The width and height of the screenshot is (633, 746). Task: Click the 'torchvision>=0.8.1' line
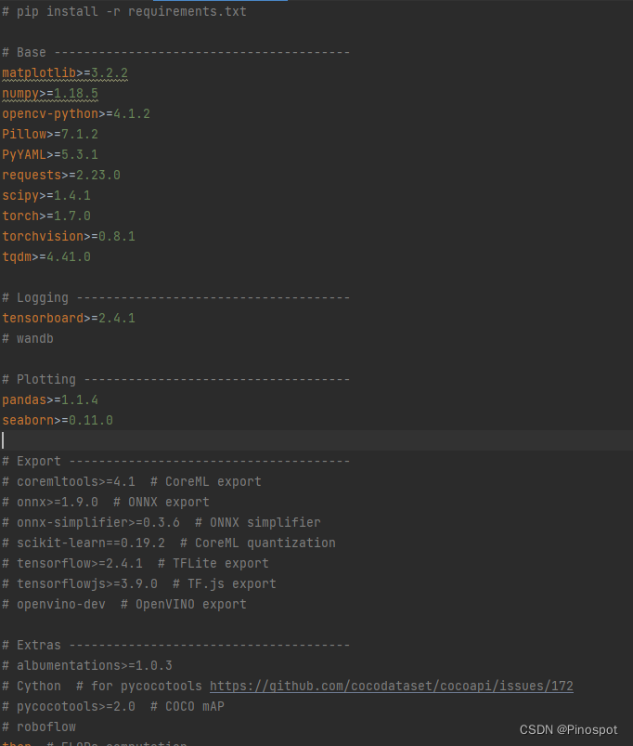(x=69, y=237)
